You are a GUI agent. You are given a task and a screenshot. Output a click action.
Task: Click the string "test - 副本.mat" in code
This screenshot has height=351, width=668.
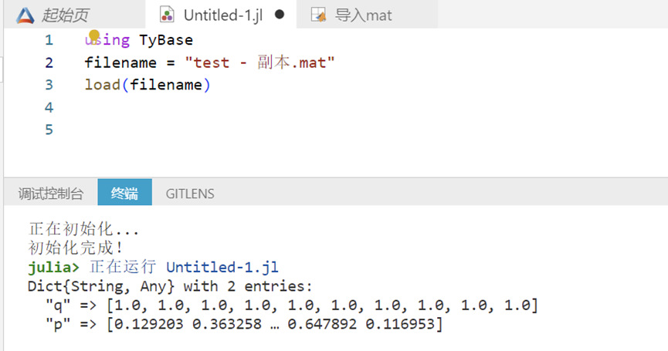(x=260, y=62)
